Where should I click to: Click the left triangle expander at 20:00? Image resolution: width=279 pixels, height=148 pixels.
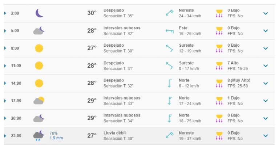pyautogui.click(x=5, y=118)
